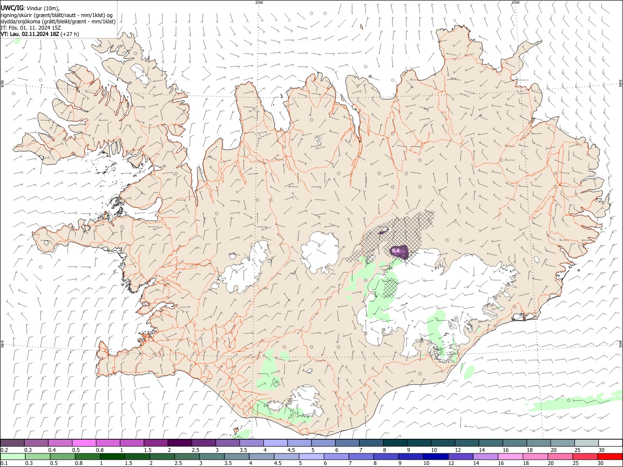
Task: Pick the deep navy blue 10 rain-scale swatch
Action: point(435,456)
